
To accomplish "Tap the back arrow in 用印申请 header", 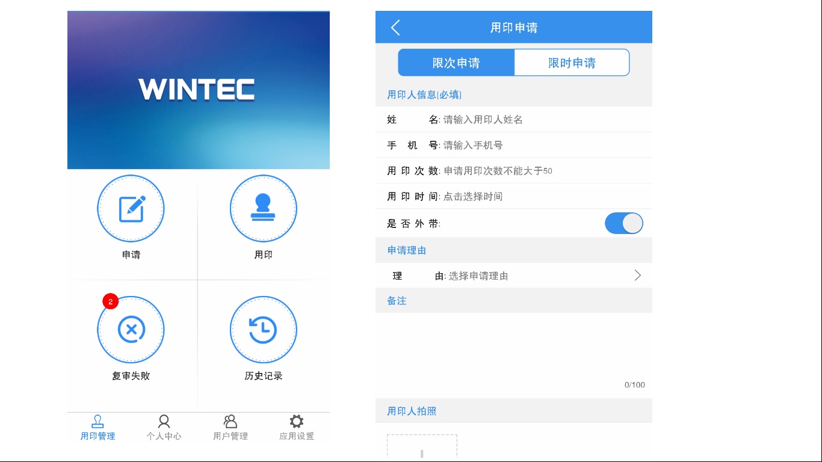I will point(395,28).
